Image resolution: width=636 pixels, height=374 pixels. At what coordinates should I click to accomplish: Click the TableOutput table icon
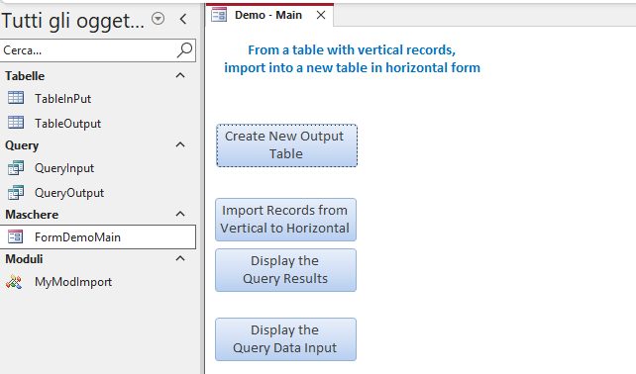(16, 123)
